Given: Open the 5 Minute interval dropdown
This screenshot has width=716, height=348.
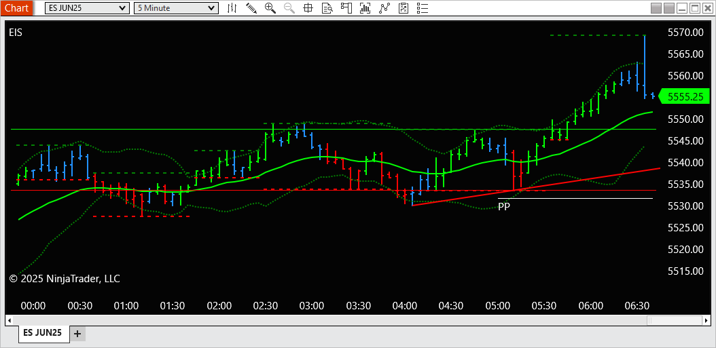Looking at the screenshot, I should pos(176,7).
